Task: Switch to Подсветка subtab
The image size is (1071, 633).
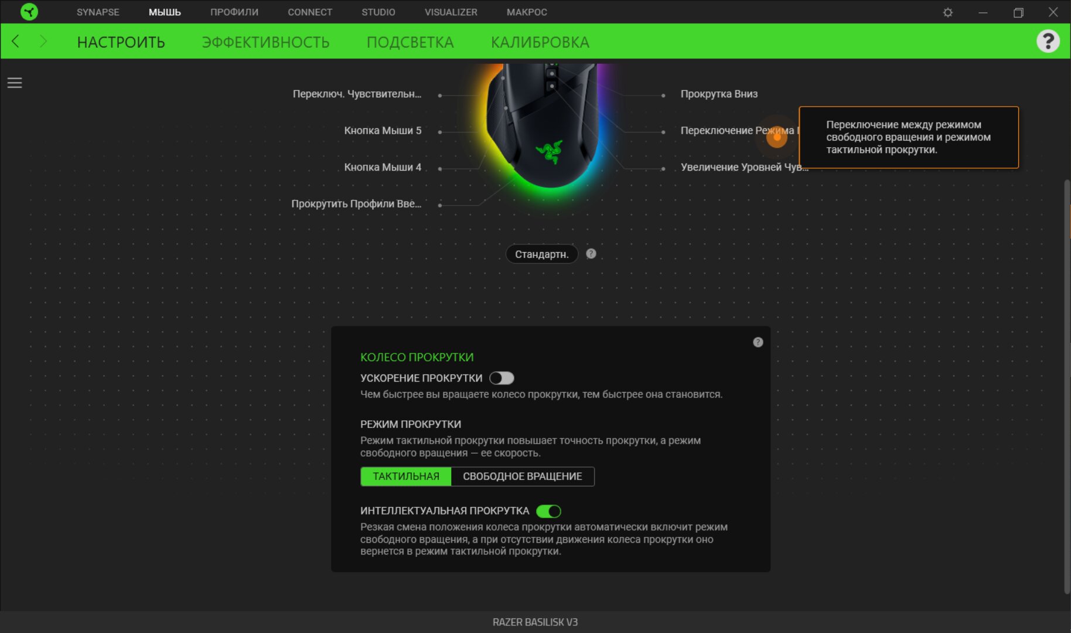Action: tap(410, 42)
